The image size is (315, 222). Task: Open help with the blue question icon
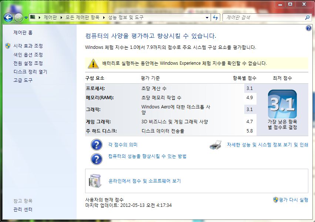tap(309, 28)
